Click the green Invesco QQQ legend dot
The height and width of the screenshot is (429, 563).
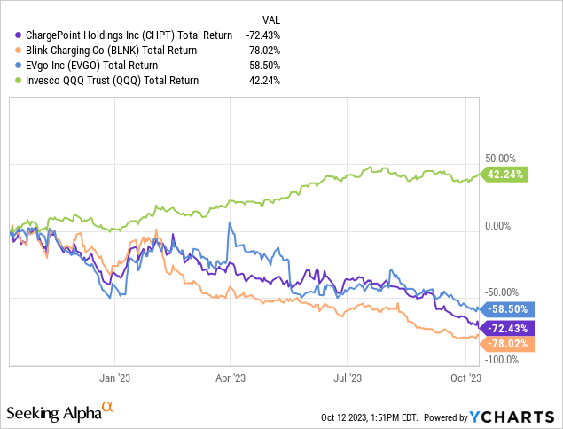pos(9,81)
